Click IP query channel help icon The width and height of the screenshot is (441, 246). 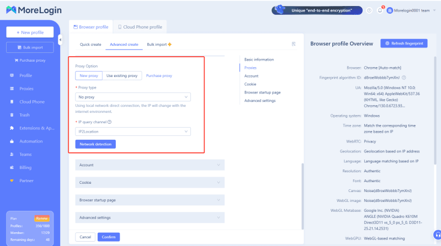pyautogui.click(x=109, y=122)
